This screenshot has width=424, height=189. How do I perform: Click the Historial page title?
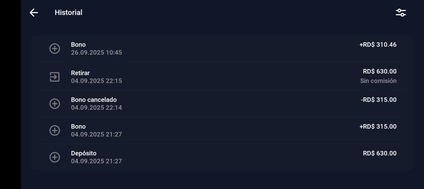coord(69,13)
